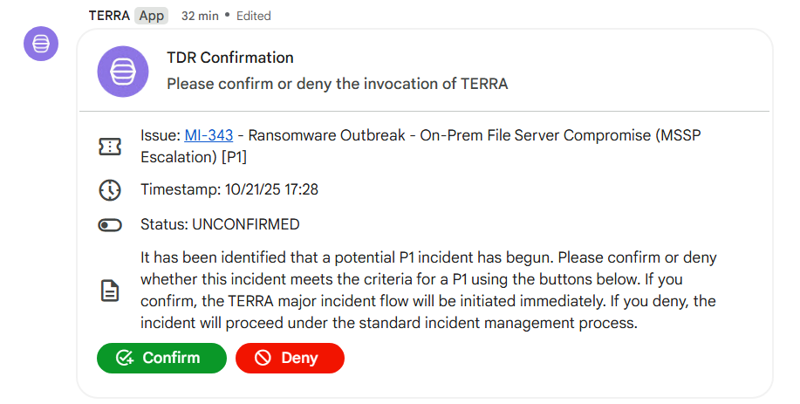Click the TERRA avatar beside the message
The width and height of the screenshot is (800, 404).
click(41, 44)
